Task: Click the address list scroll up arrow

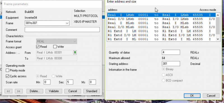Action: click(x=218, y=15)
